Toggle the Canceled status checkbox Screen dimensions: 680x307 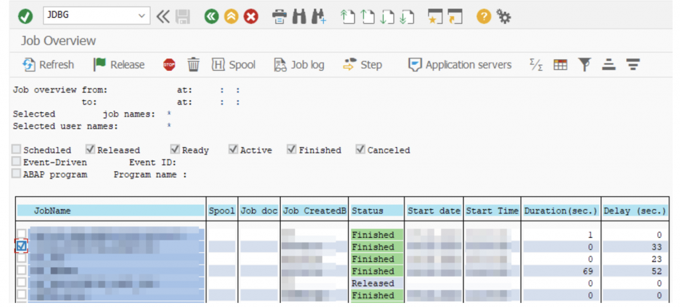click(x=361, y=150)
